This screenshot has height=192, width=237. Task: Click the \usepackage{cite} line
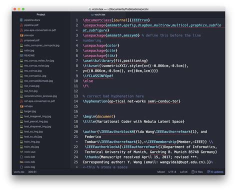100,50
